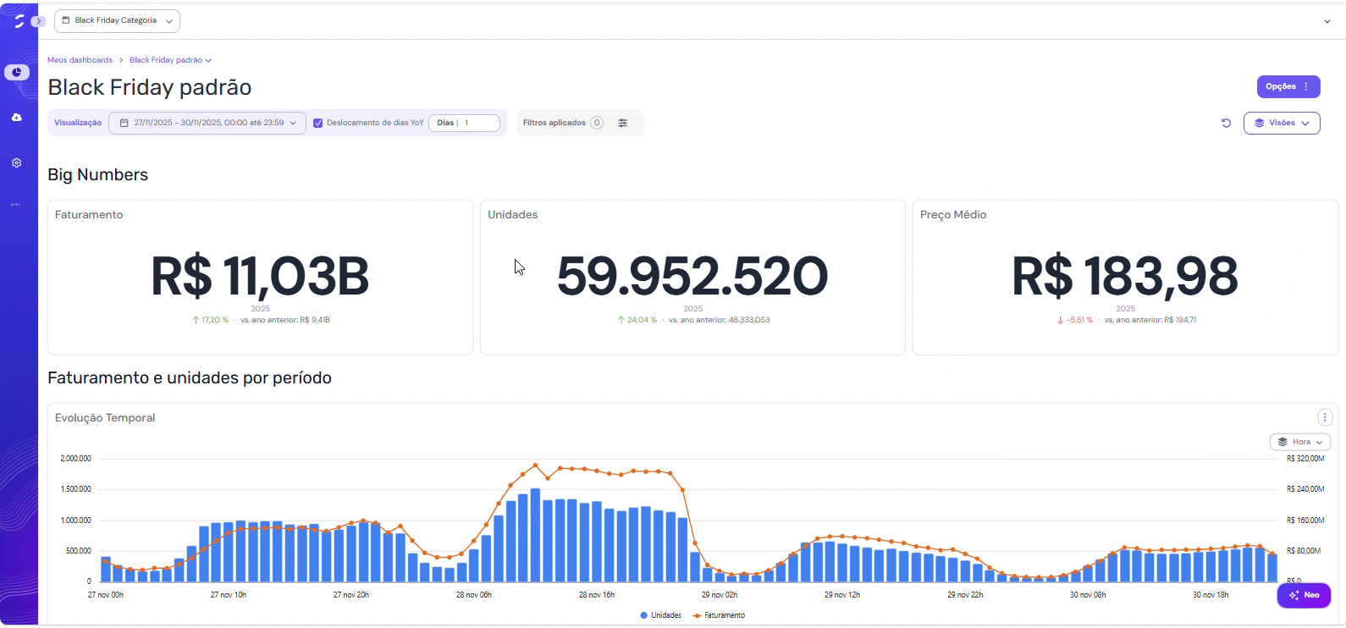Screen dimensions: 1346x628
Task: Open the cloud download sidebar icon
Action: (x=17, y=118)
